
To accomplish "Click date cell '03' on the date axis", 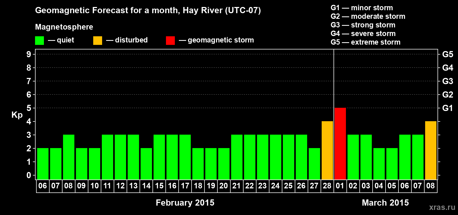I will tap(366, 186).
